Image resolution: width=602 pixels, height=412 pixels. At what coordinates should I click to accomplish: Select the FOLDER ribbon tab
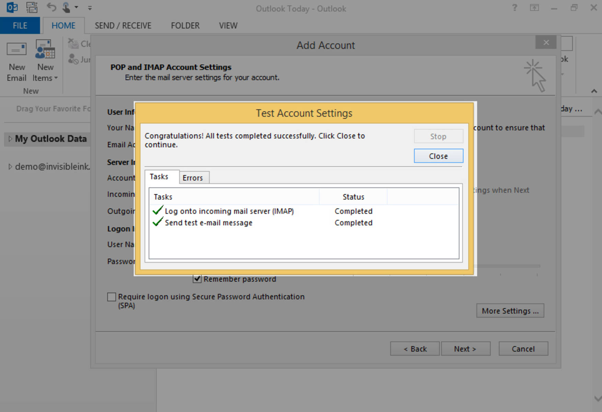click(185, 26)
